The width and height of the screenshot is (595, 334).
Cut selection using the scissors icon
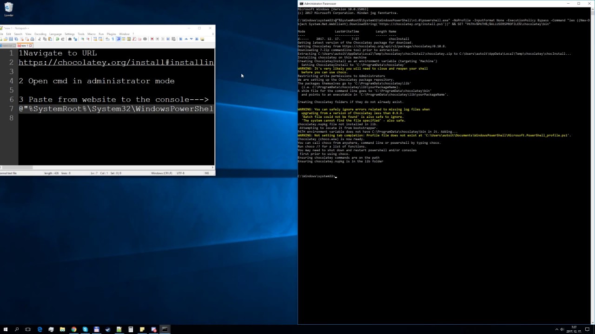(x=40, y=39)
